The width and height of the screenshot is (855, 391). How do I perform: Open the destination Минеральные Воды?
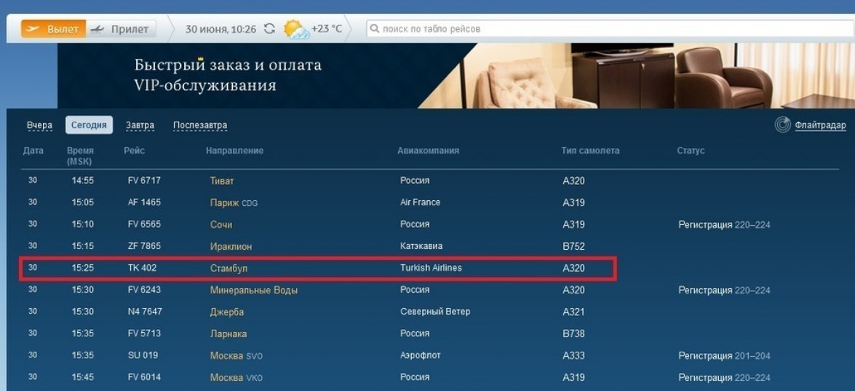254,290
